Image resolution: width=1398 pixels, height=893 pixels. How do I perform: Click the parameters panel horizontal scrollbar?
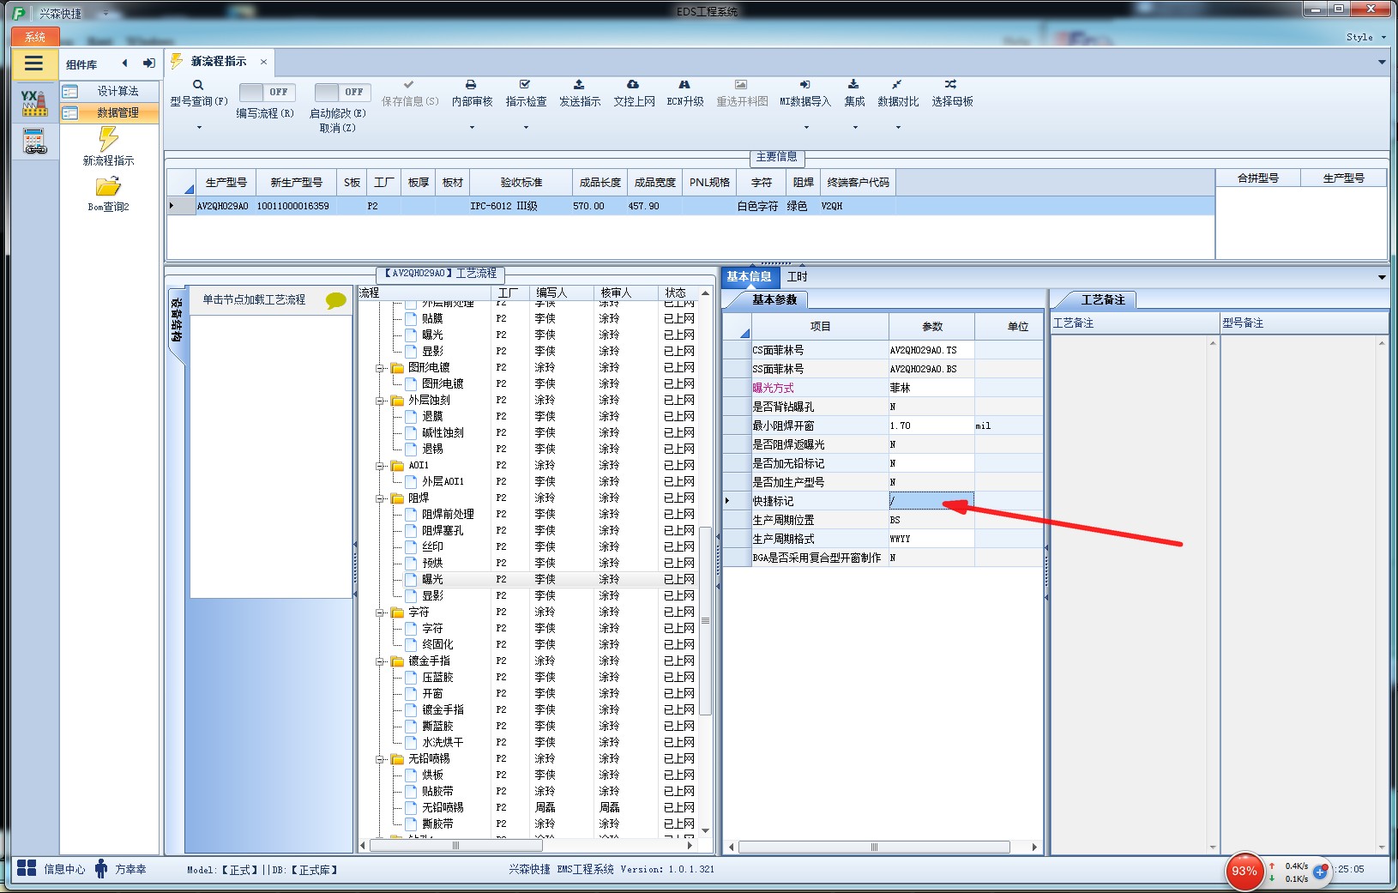pos(874,847)
